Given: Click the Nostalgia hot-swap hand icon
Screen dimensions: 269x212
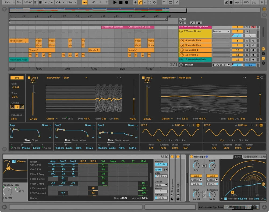Looking at the screenshot, I should click(x=207, y=156).
